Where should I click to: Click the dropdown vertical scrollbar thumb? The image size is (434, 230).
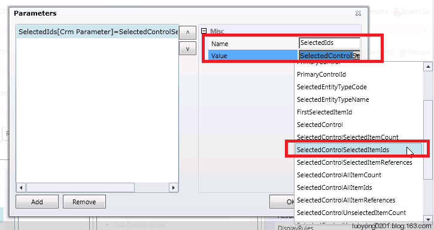(428, 140)
